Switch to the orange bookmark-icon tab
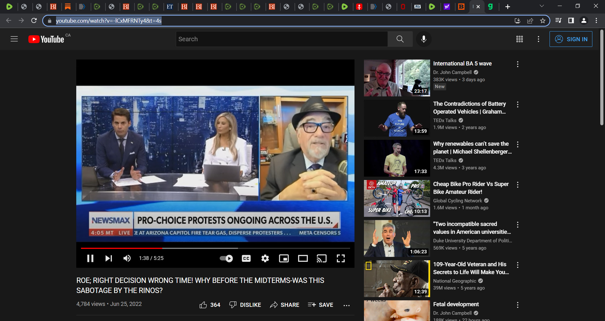 pos(68,7)
